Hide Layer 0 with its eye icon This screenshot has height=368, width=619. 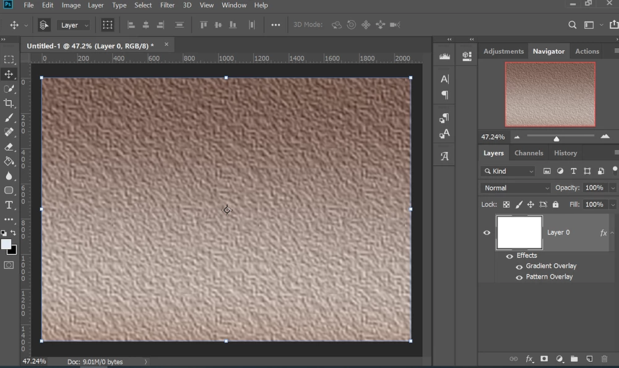point(487,233)
